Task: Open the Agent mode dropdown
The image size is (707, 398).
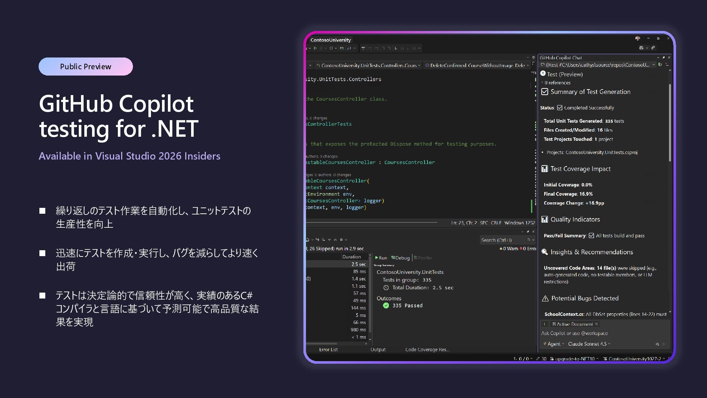Action: pos(554,344)
